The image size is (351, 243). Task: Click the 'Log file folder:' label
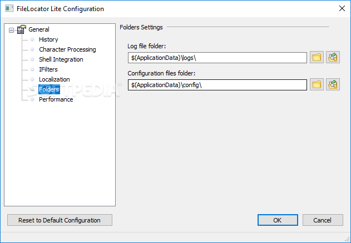pyautogui.click(x=147, y=46)
